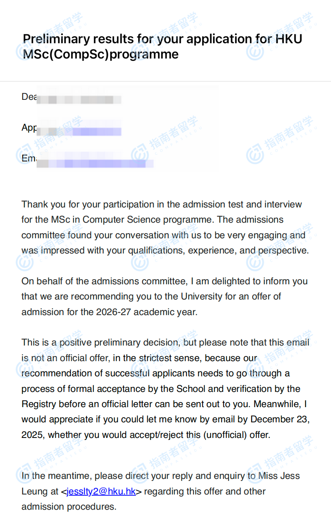Click the blurred recipient name after 'Dear'
331x521 pixels.
pos(79,99)
